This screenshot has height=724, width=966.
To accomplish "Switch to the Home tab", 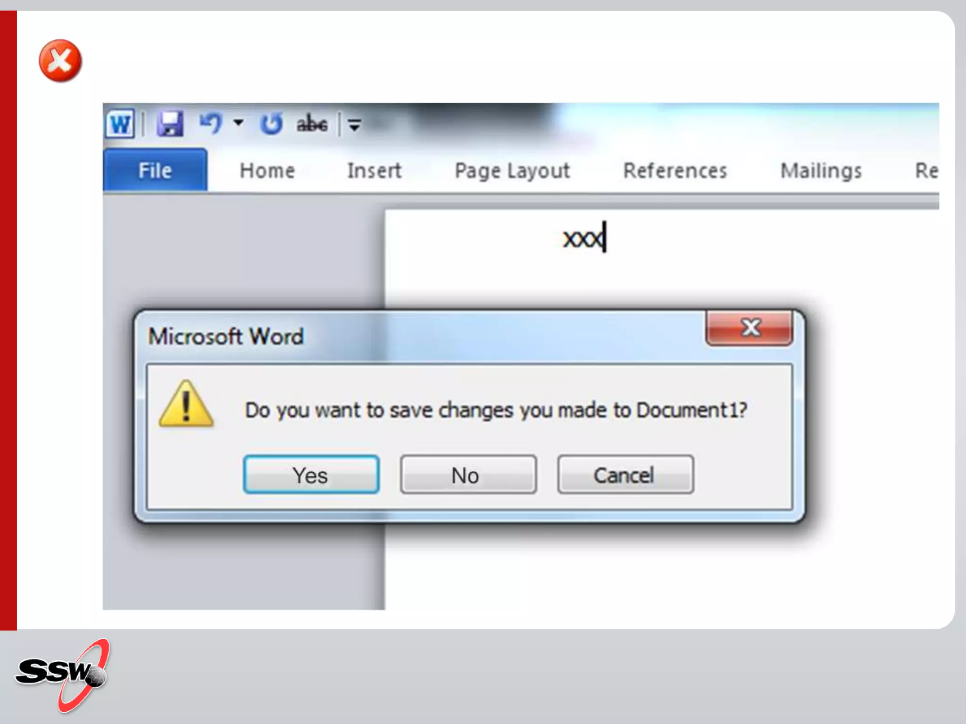I will tap(267, 171).
